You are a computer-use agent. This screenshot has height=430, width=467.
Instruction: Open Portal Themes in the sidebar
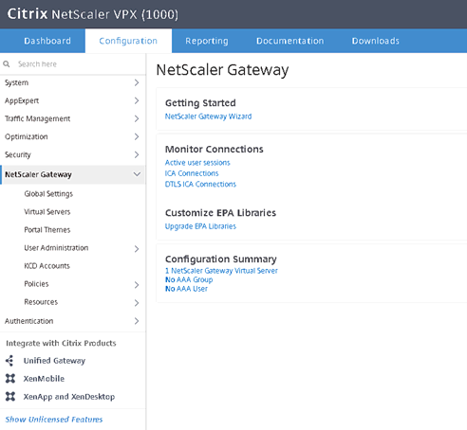click(47, 230)
